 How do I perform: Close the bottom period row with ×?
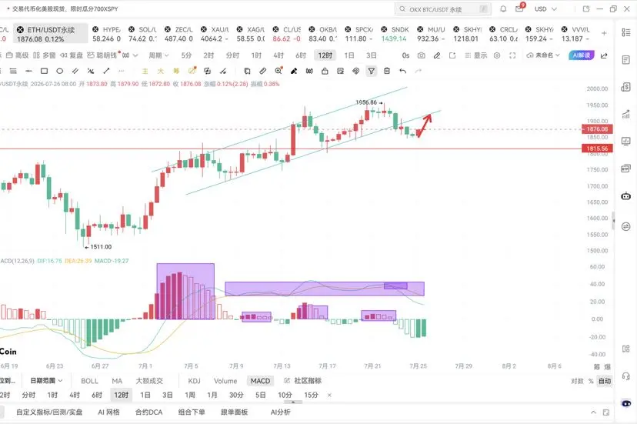[x=329, y=395]
